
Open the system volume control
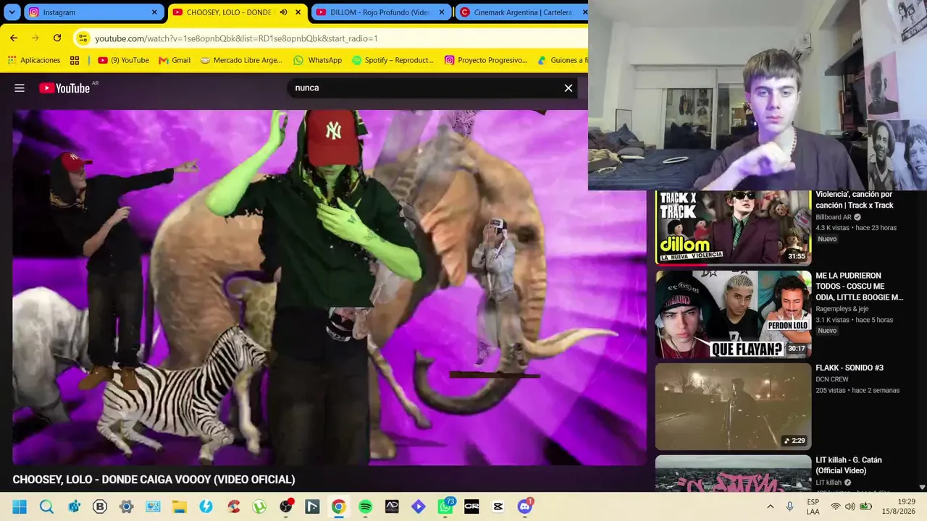(x=850, y=507)
